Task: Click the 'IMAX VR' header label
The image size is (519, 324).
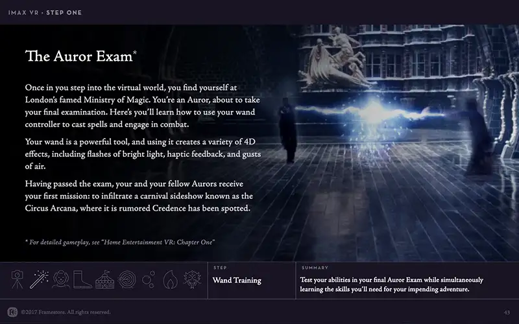Action: coord(23,12)
